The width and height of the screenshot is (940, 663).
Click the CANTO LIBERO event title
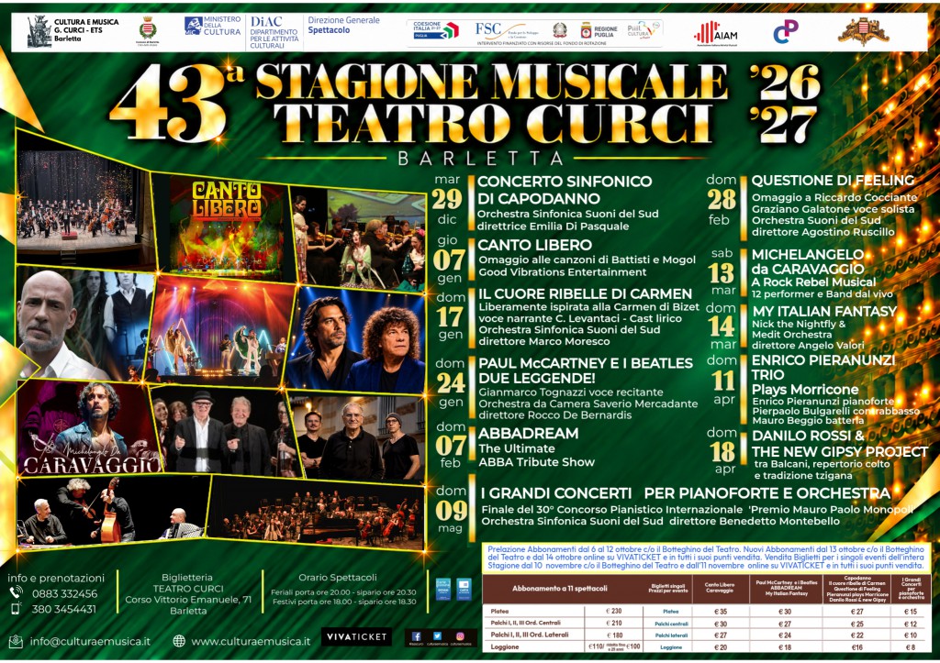tap(535, 245)
